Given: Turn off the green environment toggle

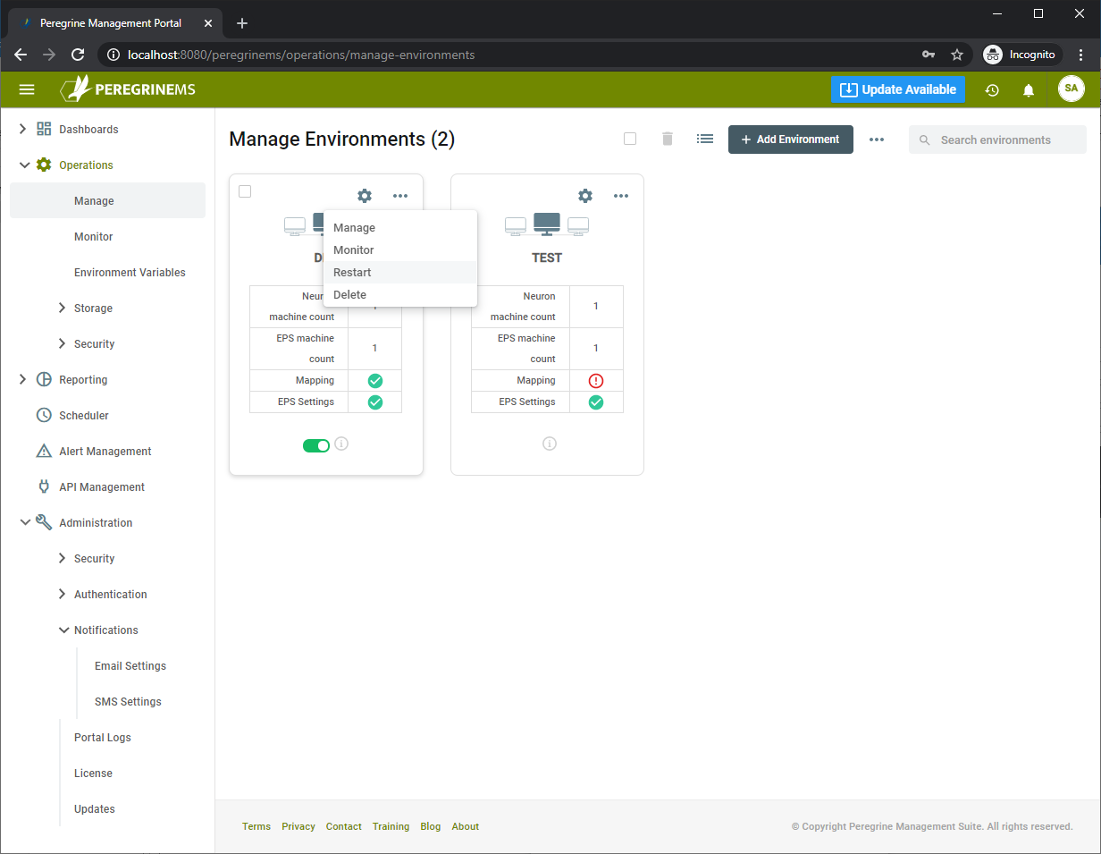Looking at the screenshot, I should click(x=316, y=445).
